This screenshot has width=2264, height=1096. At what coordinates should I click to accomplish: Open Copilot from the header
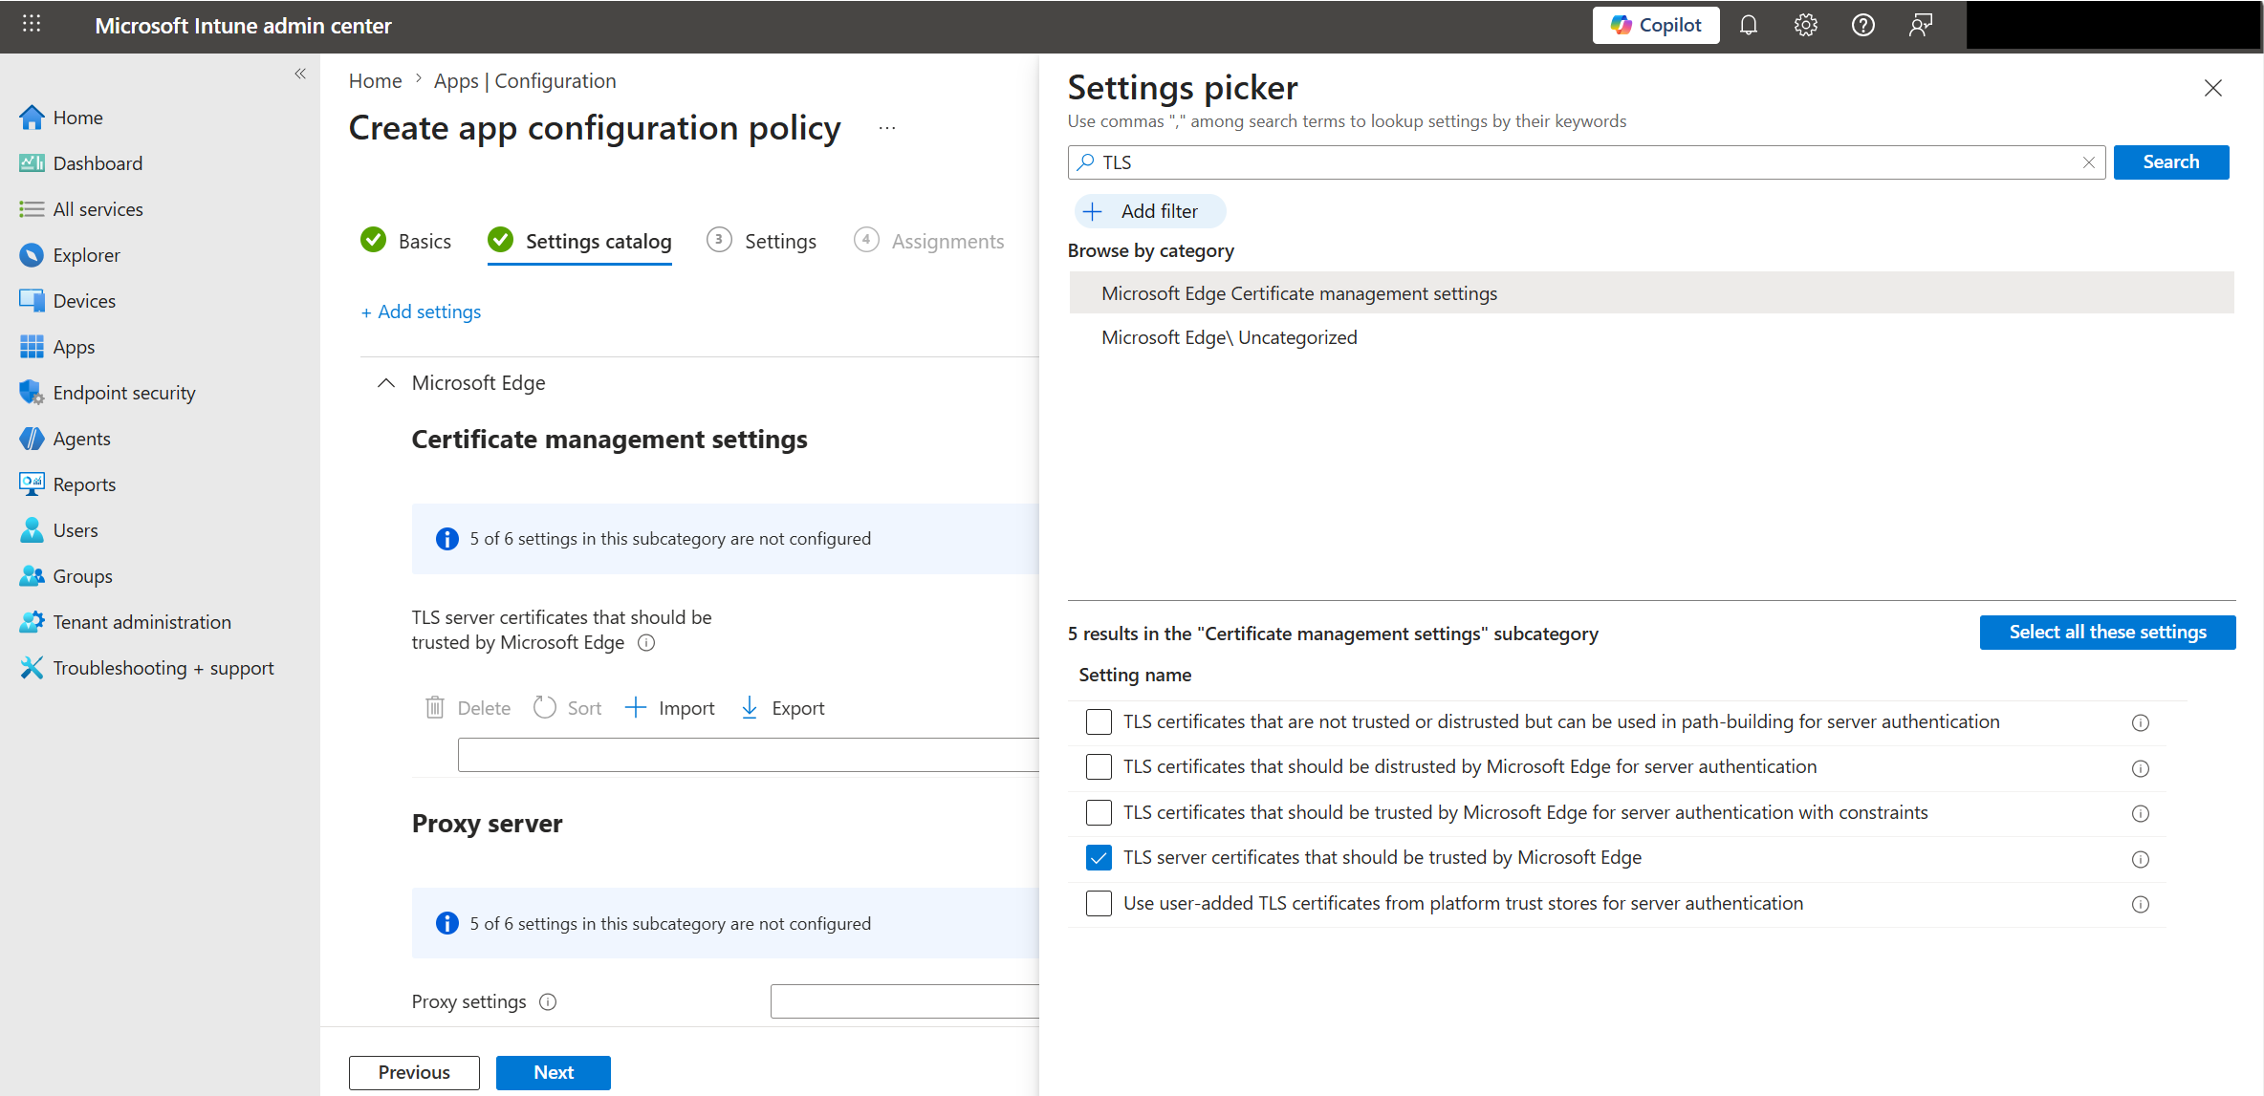coord(1656,26)
